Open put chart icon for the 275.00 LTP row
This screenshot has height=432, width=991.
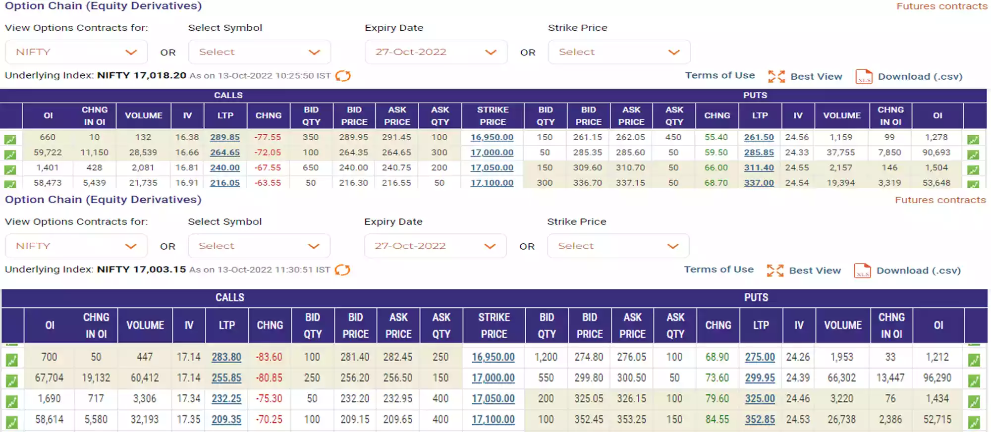(974, 360)
